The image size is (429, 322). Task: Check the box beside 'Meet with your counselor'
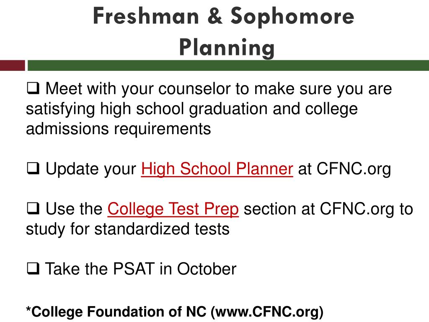(33, 88)
